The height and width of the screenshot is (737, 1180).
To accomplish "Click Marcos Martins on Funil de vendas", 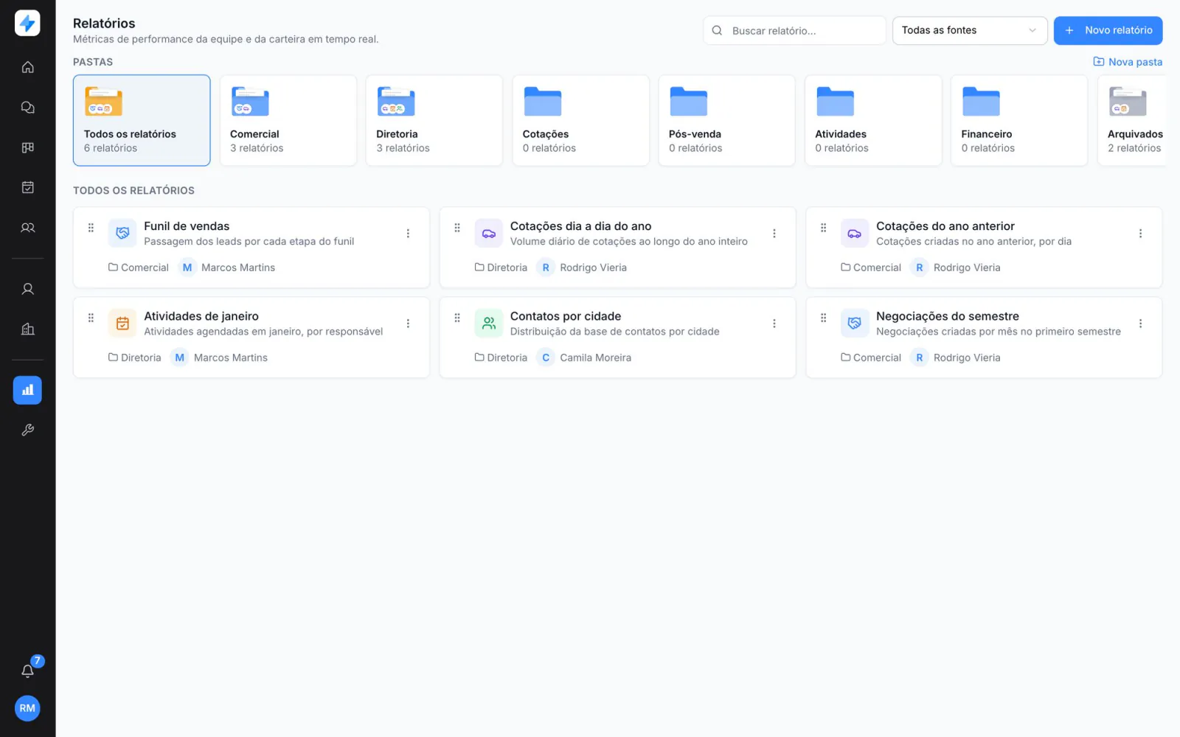I will click(x=238, y=268).
